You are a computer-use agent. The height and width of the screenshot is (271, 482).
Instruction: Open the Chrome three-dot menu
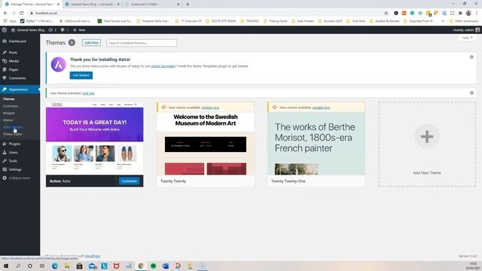pyautogui.click(x=477, y=13)
